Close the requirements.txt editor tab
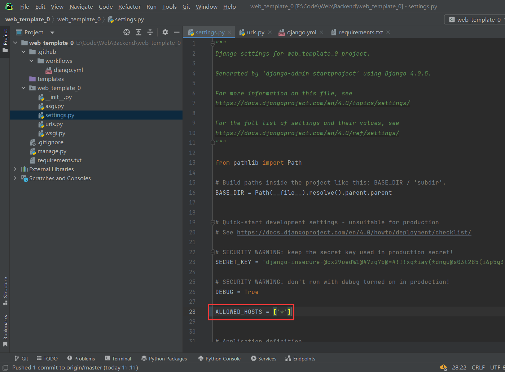This screenshot has height=372, width=505. click(x=388, y=33)
